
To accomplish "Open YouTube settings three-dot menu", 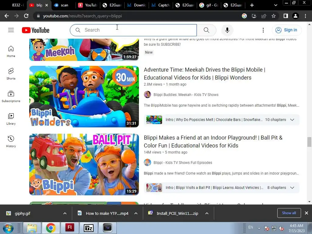I will point(263,30).
